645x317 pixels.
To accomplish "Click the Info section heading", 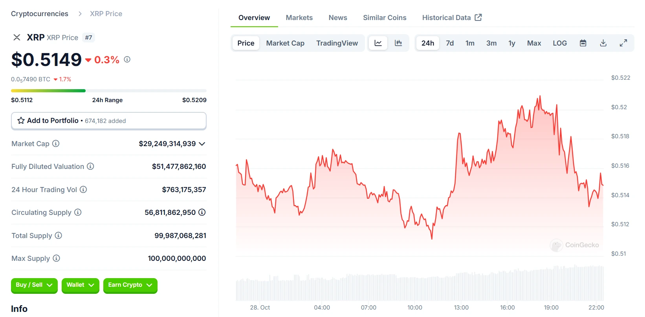I will tap(19, 309).
